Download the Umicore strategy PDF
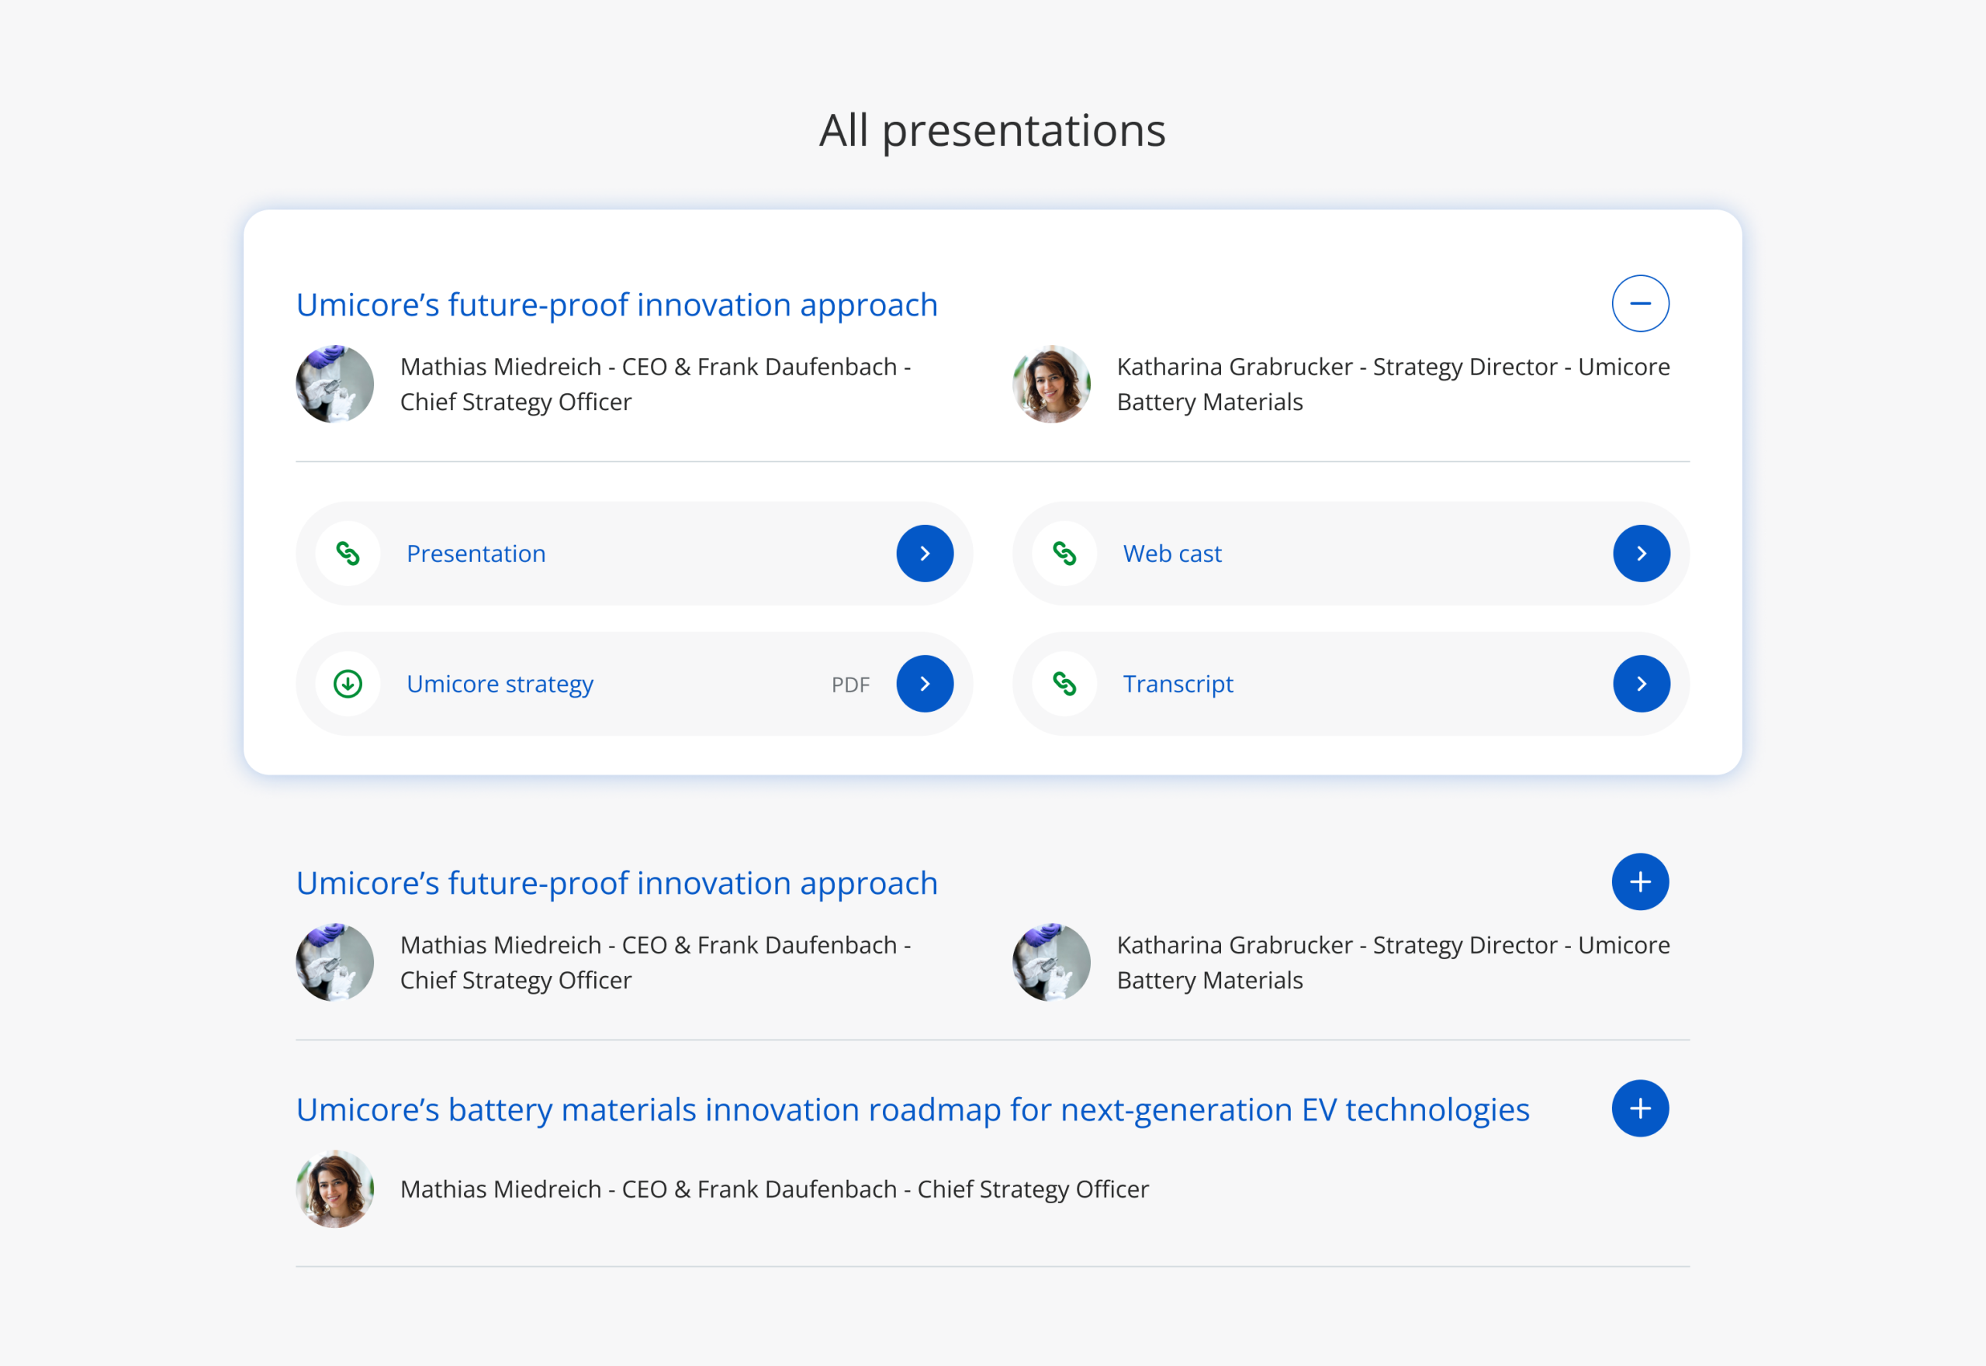The height and width of the screenshot is (1366, 1986). [924, 684]
